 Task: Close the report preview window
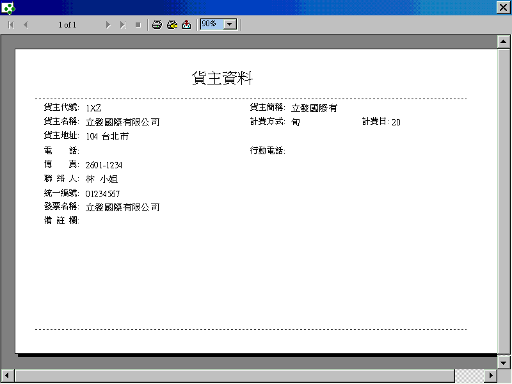pos(504,8)
